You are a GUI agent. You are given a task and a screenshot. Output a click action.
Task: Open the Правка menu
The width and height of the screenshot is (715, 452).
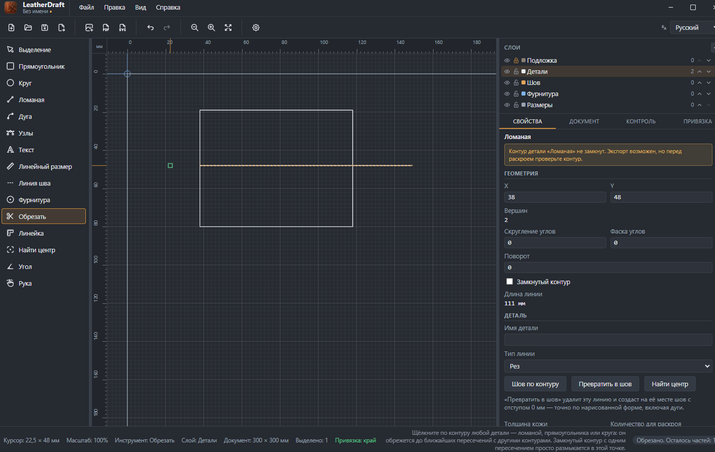(115, 8)
